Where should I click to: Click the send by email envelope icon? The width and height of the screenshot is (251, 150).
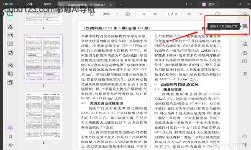245,61
